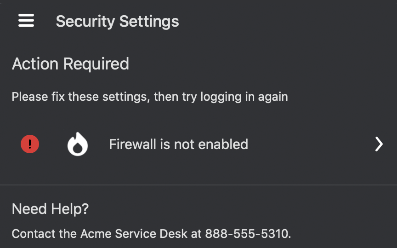Click the red exclamation alert icon

30,144
